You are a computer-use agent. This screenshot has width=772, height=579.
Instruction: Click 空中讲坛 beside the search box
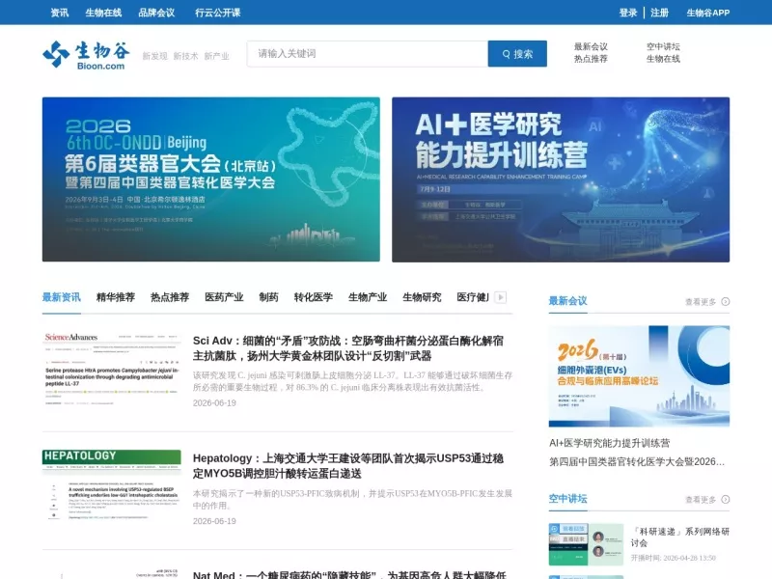point(663,46)
